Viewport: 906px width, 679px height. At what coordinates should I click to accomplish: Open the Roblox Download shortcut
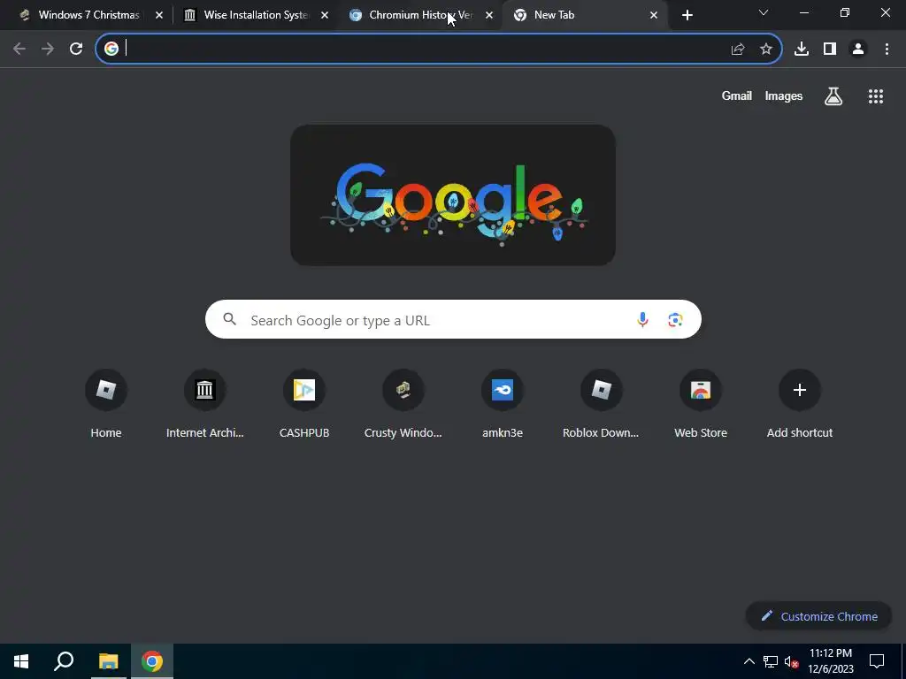(601, 403)
